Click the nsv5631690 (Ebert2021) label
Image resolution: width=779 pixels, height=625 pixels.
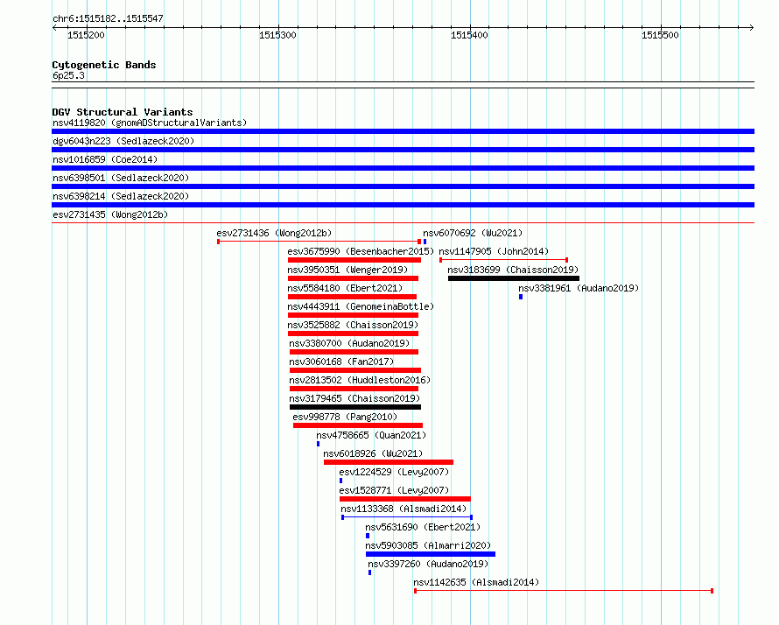coord(424,527)
